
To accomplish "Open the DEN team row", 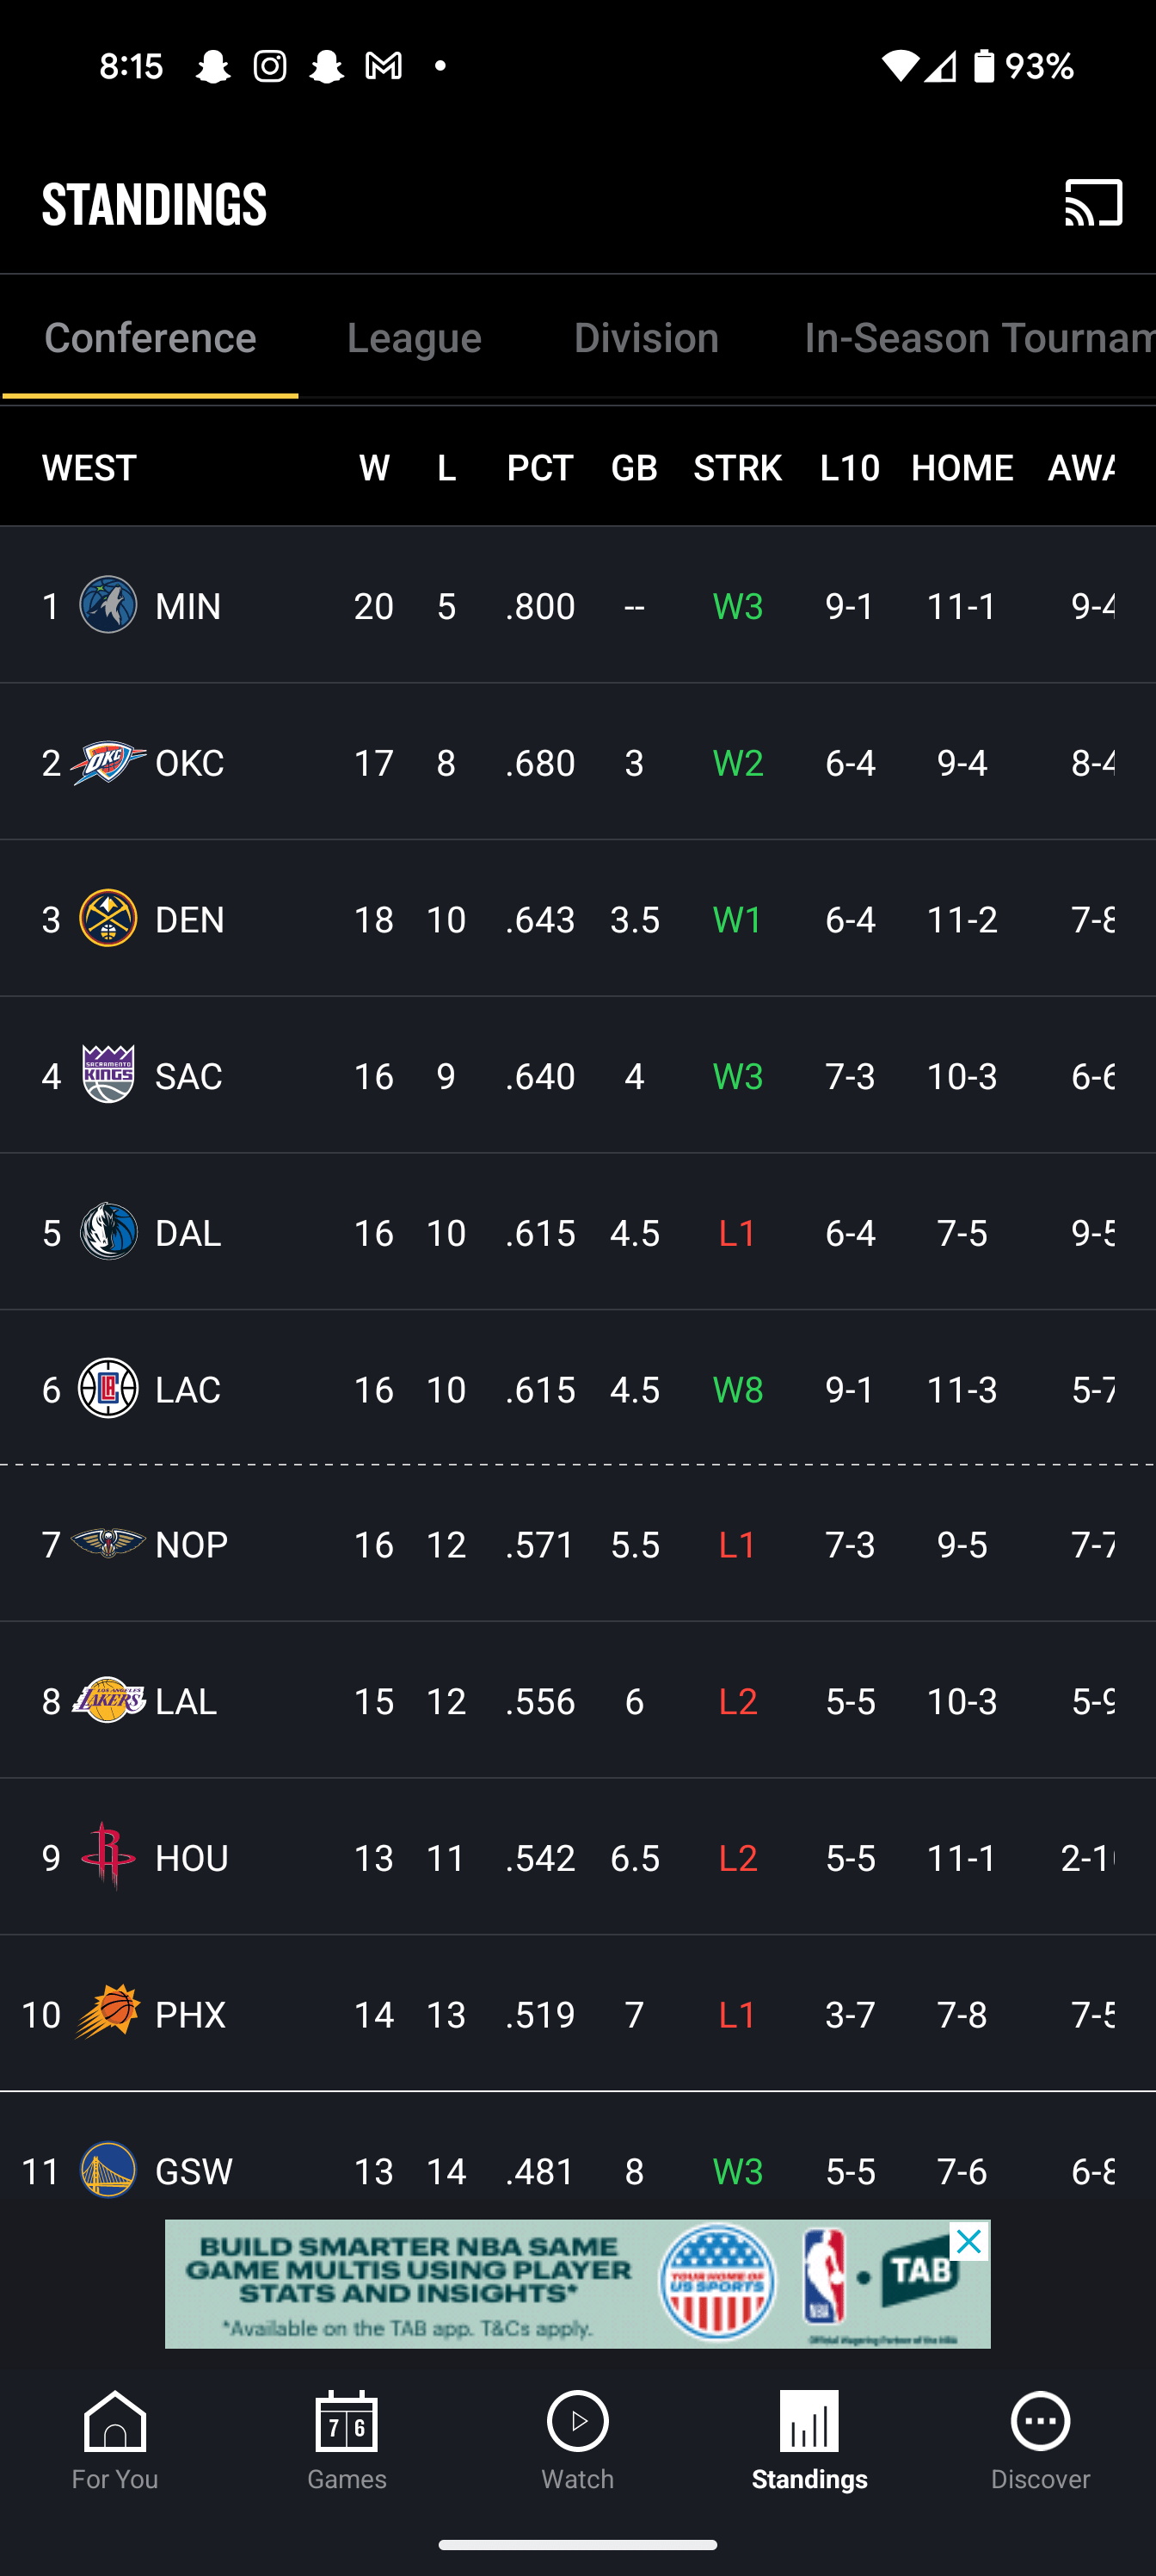I will click(577, 919).
